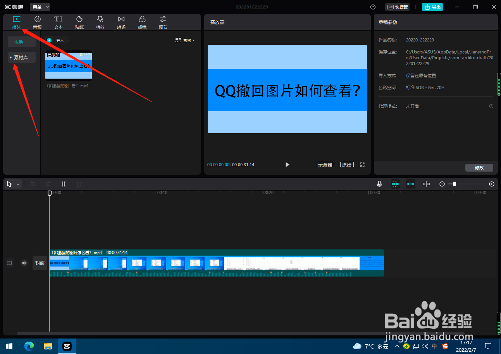
Task: Open the 快捷键 (Shortcuts) panel
Action: (x=397, y=7)
